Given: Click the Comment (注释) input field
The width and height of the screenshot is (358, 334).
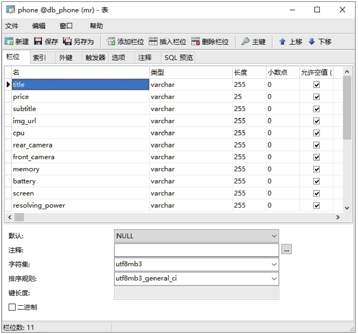Looking at the screenshot, I should pyautogui.click(x=196, y=250).
